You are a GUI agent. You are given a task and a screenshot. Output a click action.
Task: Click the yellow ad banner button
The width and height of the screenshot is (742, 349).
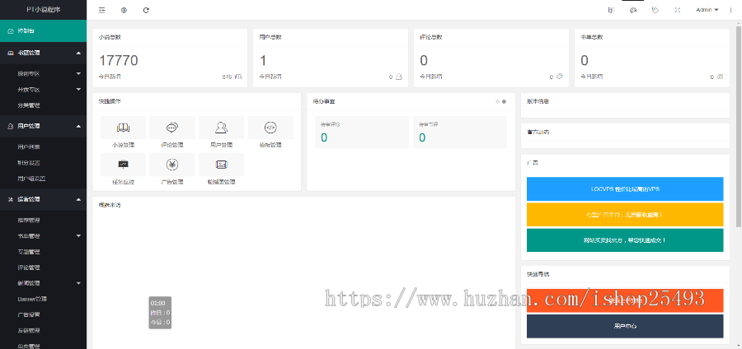point(625,214)
